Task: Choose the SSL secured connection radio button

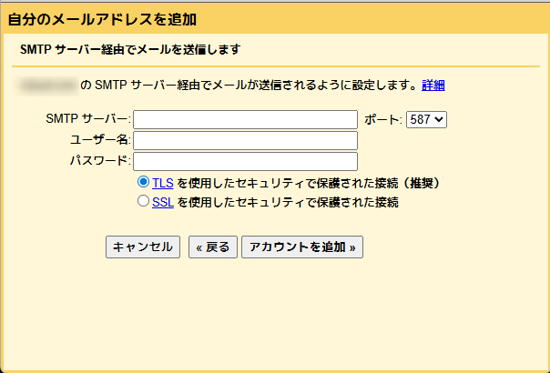Action: [143, 202]
